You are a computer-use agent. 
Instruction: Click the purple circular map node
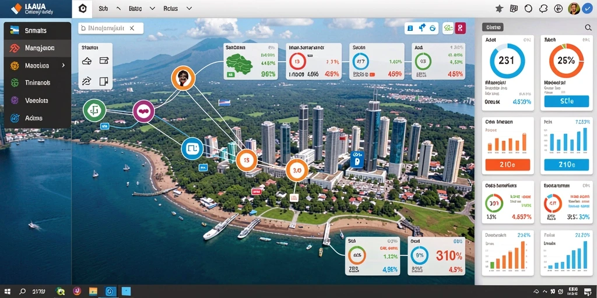(143, 111)
